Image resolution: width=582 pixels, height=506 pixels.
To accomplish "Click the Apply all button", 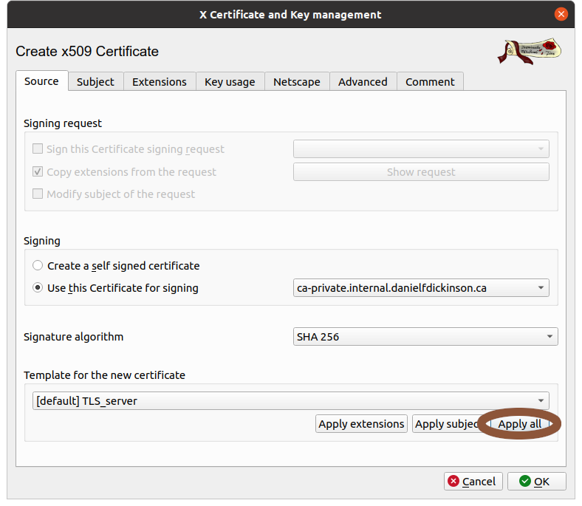I will 520,424.
